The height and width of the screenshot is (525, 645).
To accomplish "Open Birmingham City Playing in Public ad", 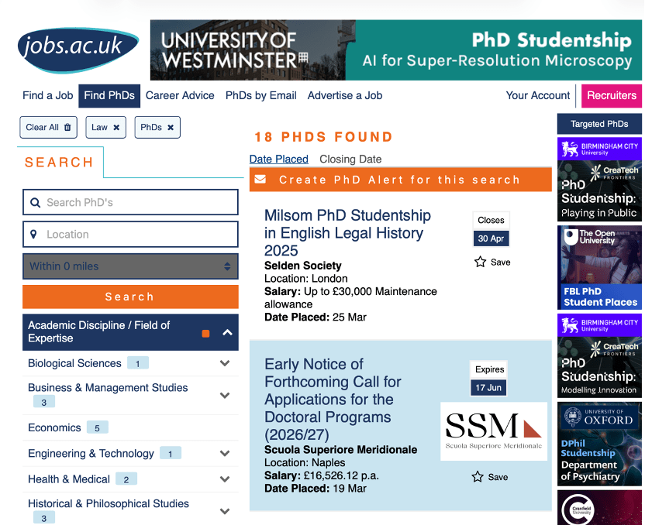I will 599,180.
